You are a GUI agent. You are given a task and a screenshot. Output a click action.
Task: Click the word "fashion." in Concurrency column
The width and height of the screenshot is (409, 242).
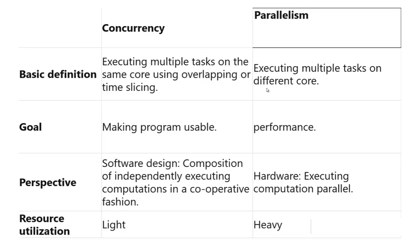tap(120, 202)
